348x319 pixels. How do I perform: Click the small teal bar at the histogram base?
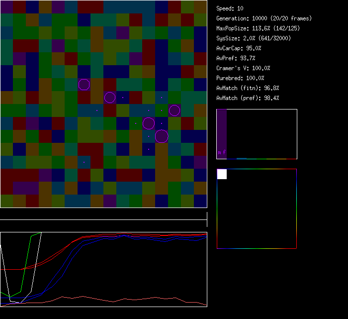(241, 158)
